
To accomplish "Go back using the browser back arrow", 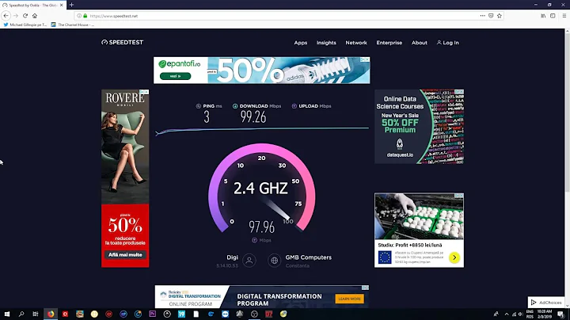I will 6,16.
